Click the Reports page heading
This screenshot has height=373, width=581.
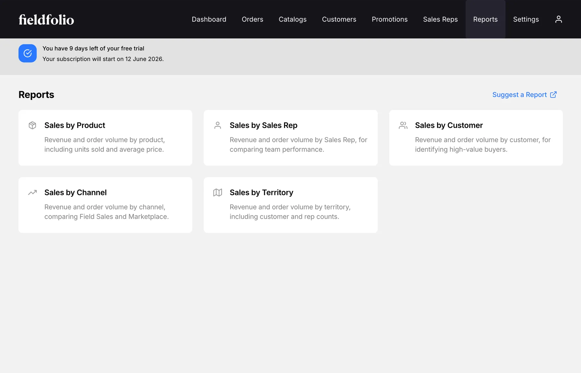[36, 95]
